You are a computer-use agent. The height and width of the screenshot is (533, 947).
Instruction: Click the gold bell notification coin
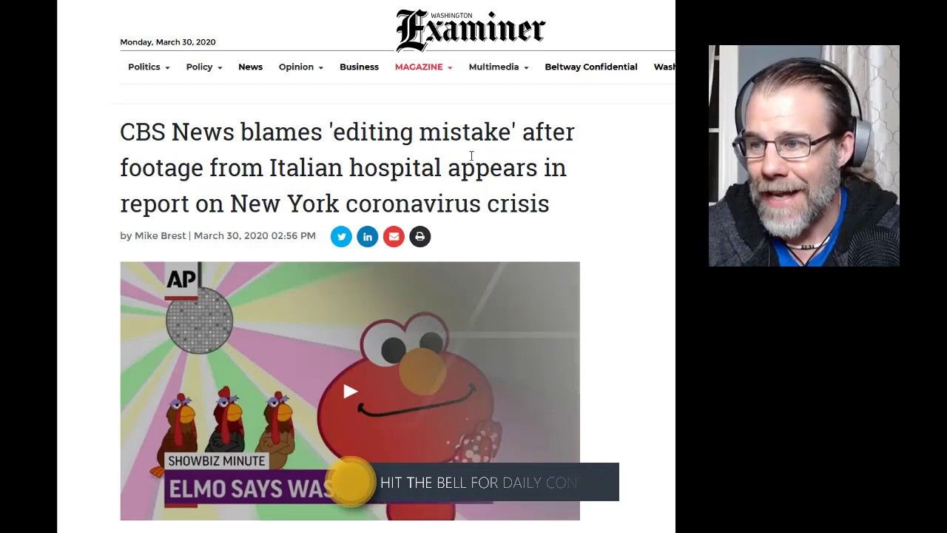pyautogui.click(x=350, y=482)
